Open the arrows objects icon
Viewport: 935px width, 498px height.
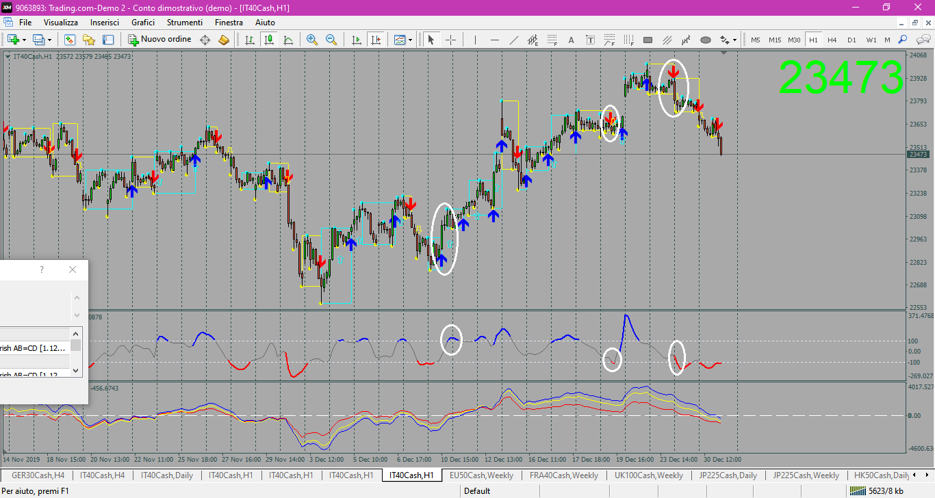click(725, 40)
